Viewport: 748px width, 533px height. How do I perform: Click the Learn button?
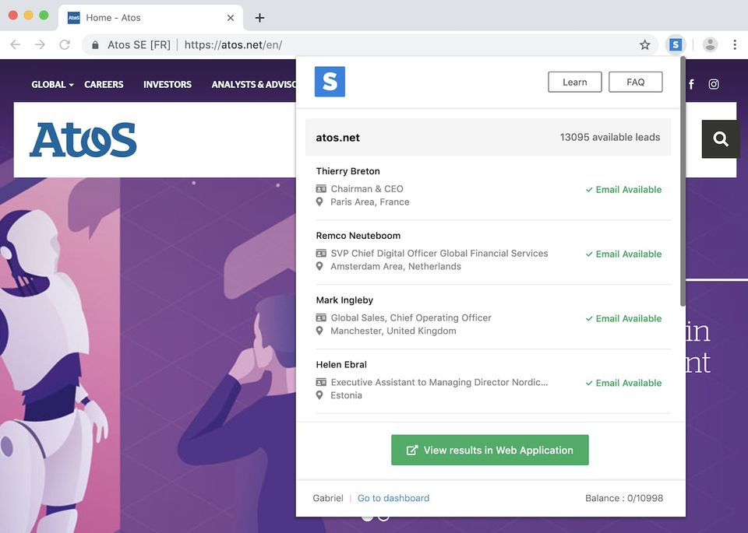pos(575,82)
